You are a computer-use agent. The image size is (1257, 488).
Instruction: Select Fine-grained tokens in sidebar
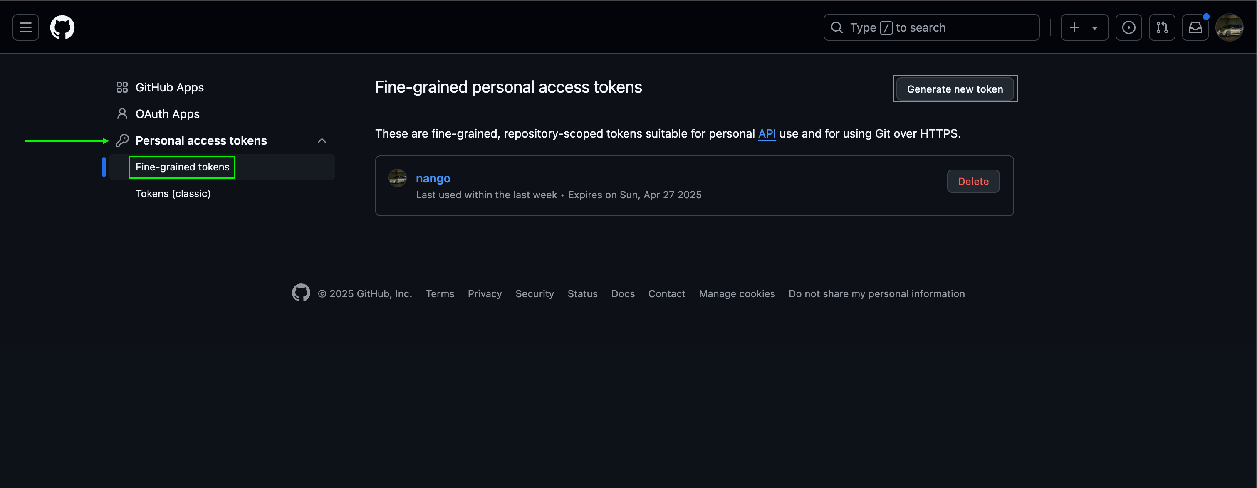click(182, 167)
